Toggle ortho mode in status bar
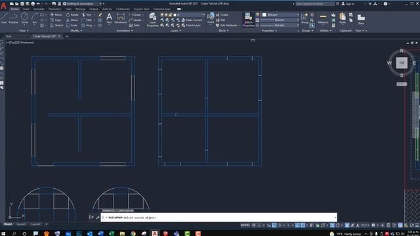 pos(274,226)
